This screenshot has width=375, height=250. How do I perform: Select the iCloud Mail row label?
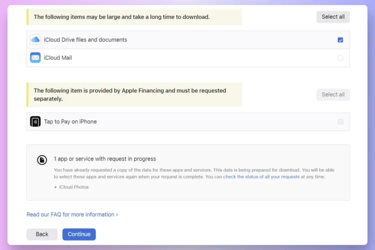(x=58, y=58)
